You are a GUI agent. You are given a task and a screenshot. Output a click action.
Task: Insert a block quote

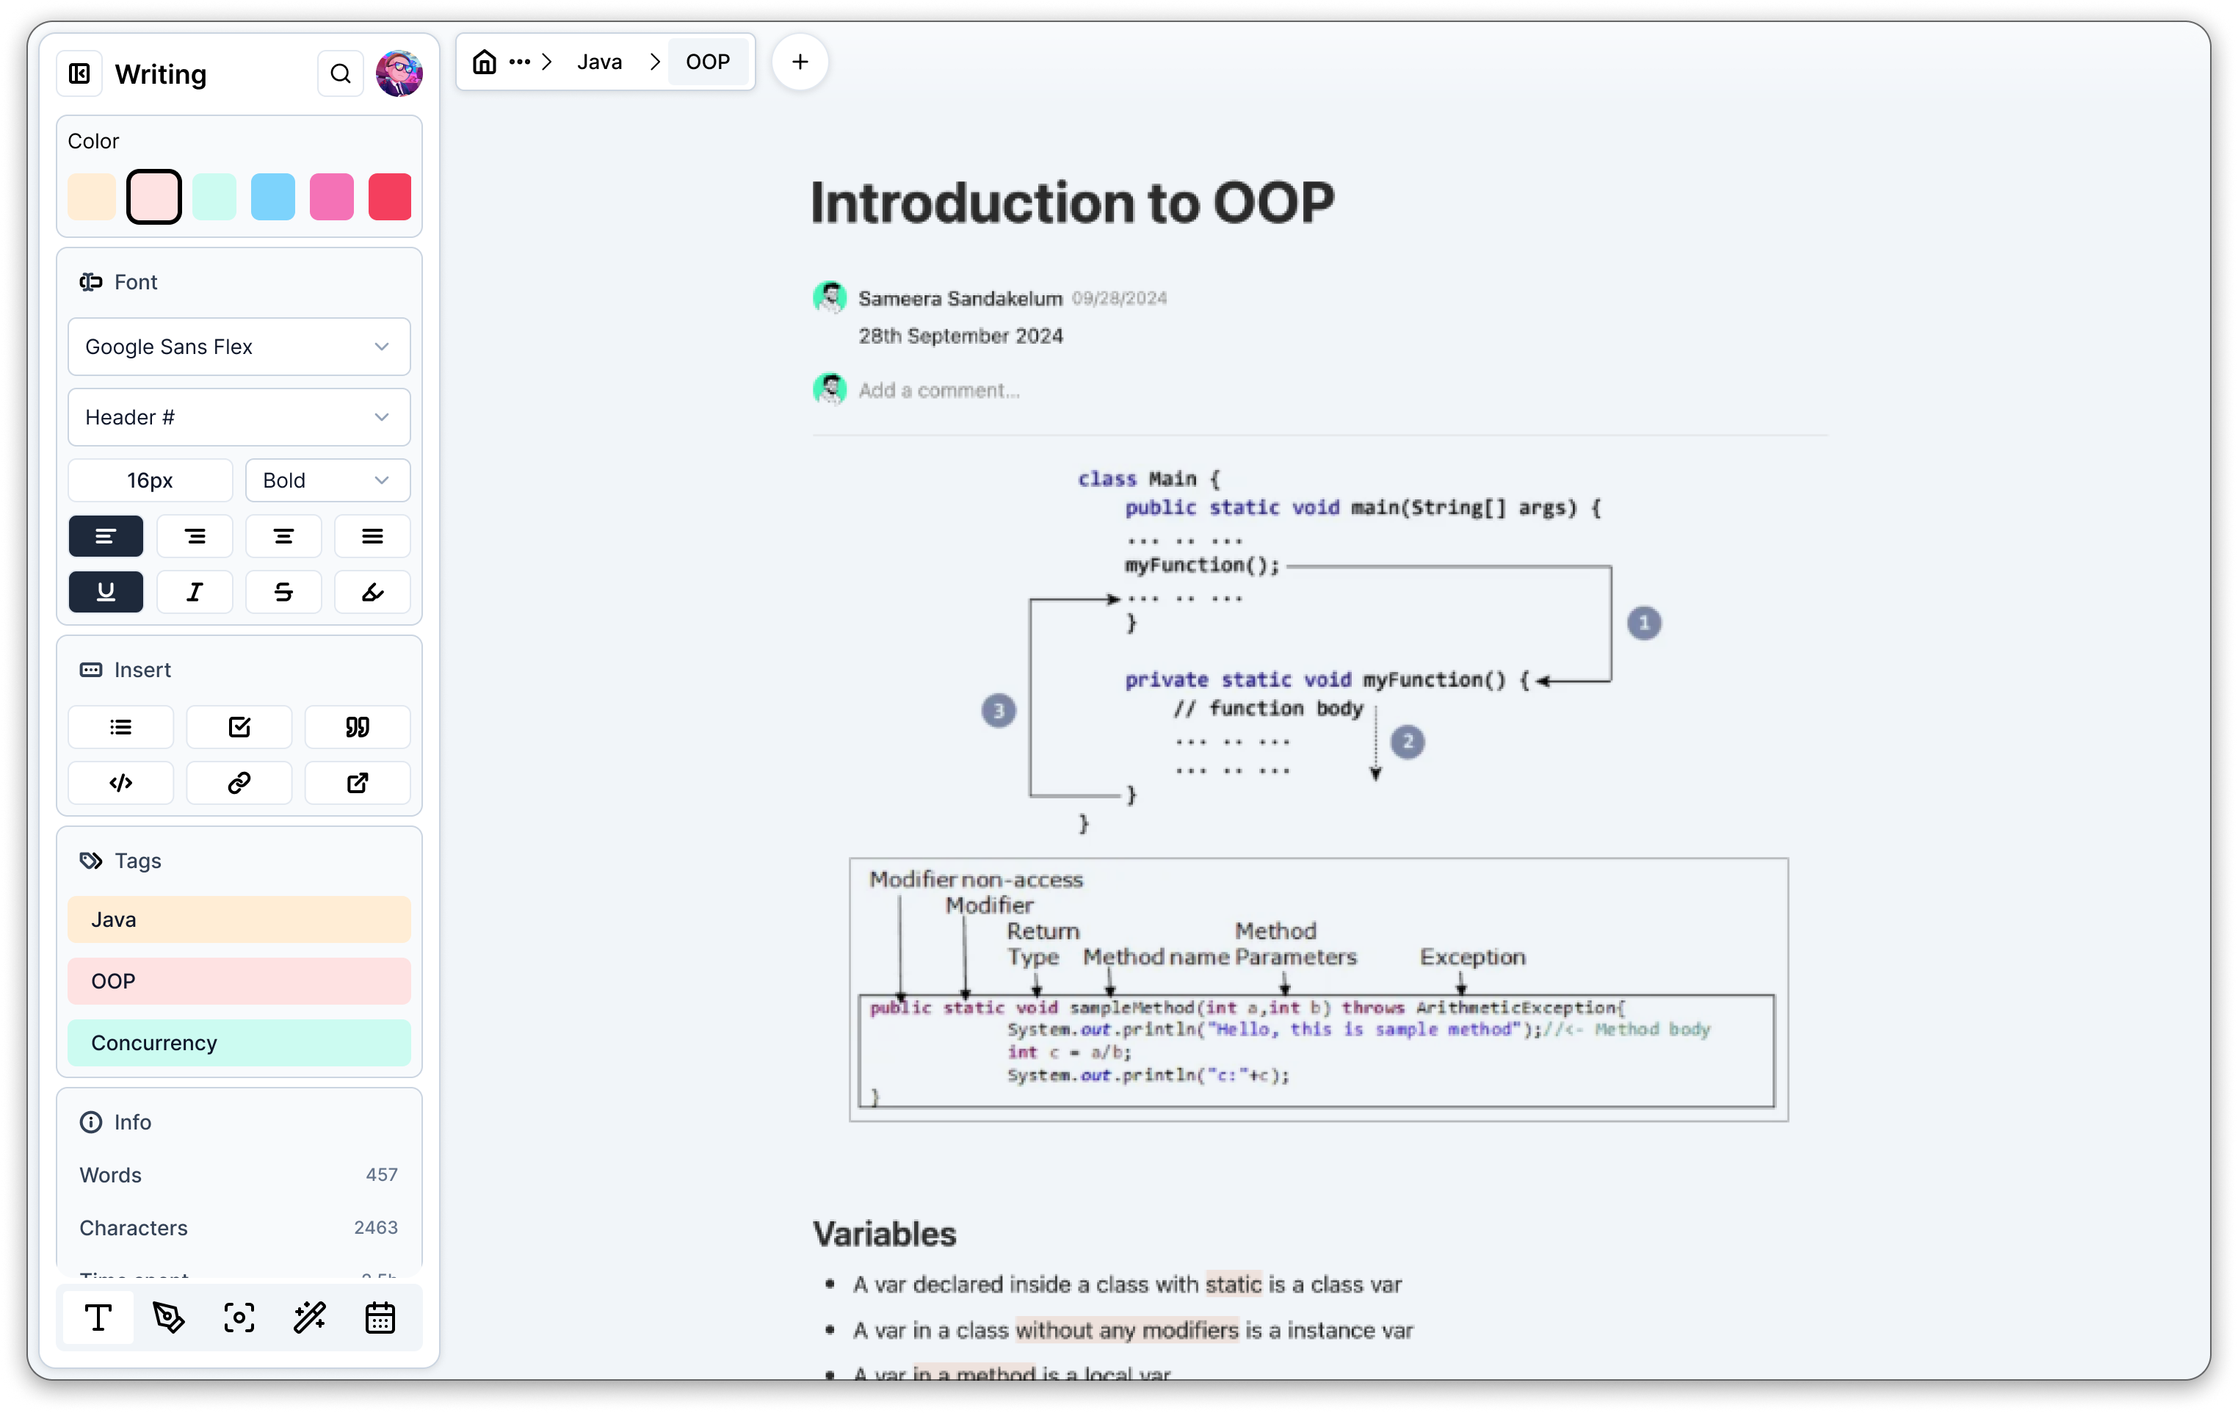(x=358, y=727)
